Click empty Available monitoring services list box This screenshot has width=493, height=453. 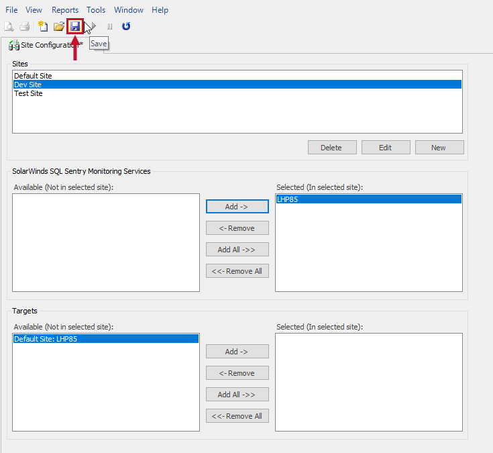106,242
